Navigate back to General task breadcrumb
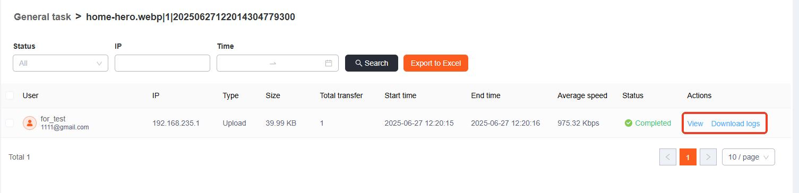The image size is (799, 193). click(x=42, y=17)
